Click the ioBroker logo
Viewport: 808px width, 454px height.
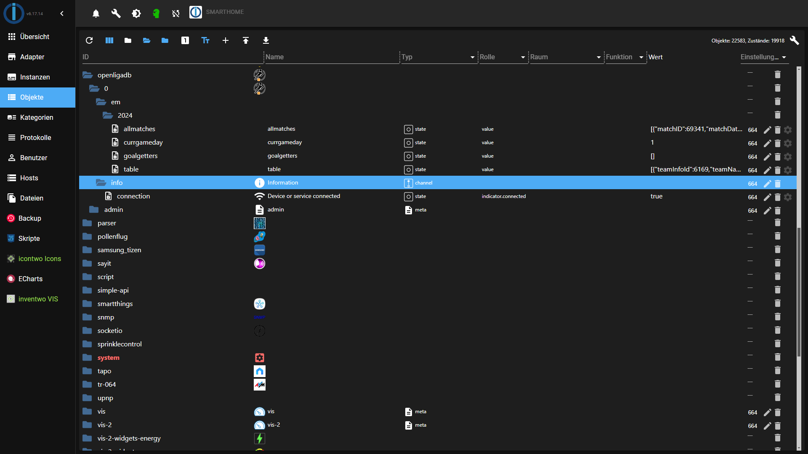click(14, 13)
